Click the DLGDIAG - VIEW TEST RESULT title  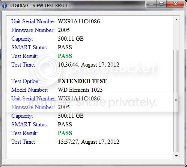[x=40, y=6]
